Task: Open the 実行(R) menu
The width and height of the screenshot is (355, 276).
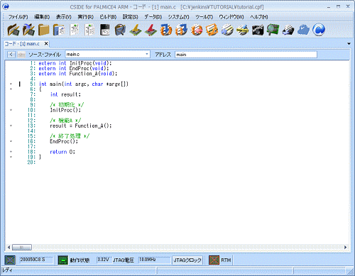Action: point(85,17)
